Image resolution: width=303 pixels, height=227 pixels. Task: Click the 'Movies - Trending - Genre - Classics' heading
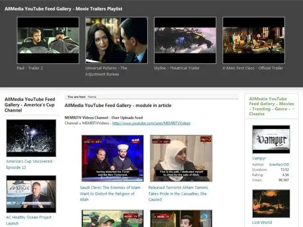click(271, 106)
